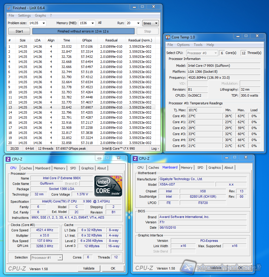Click the 'Log ›' button in LinX status bar
The width and height of the screenshot is (269, 277).
(155, 148)
